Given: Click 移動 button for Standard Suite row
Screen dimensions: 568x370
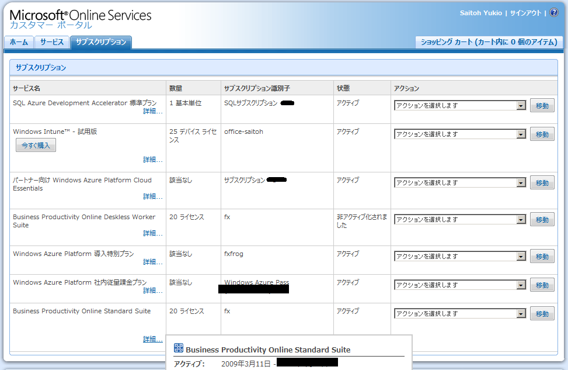Looking at the screenshot, I should [x=542, y=314].
